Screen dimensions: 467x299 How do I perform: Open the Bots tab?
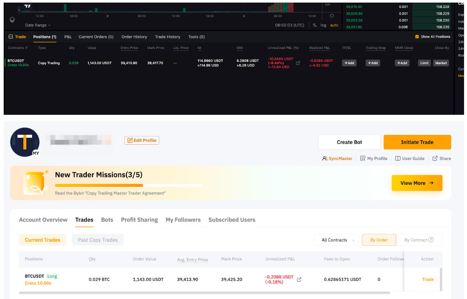coord(107,220)
